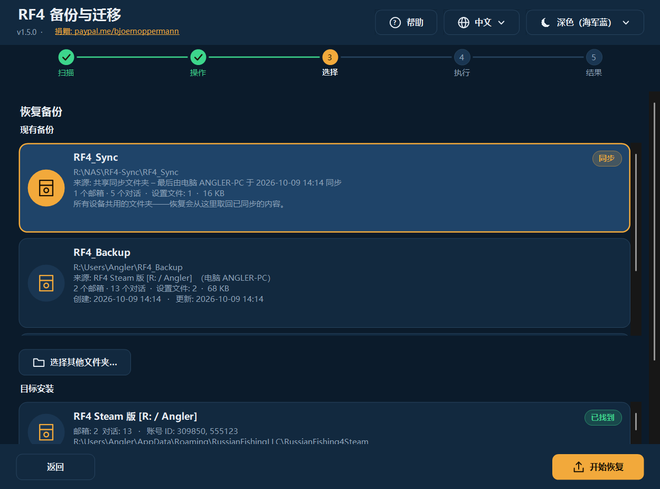Click the 目标安装 section label

pyautogui.click(x=37, y=389)
